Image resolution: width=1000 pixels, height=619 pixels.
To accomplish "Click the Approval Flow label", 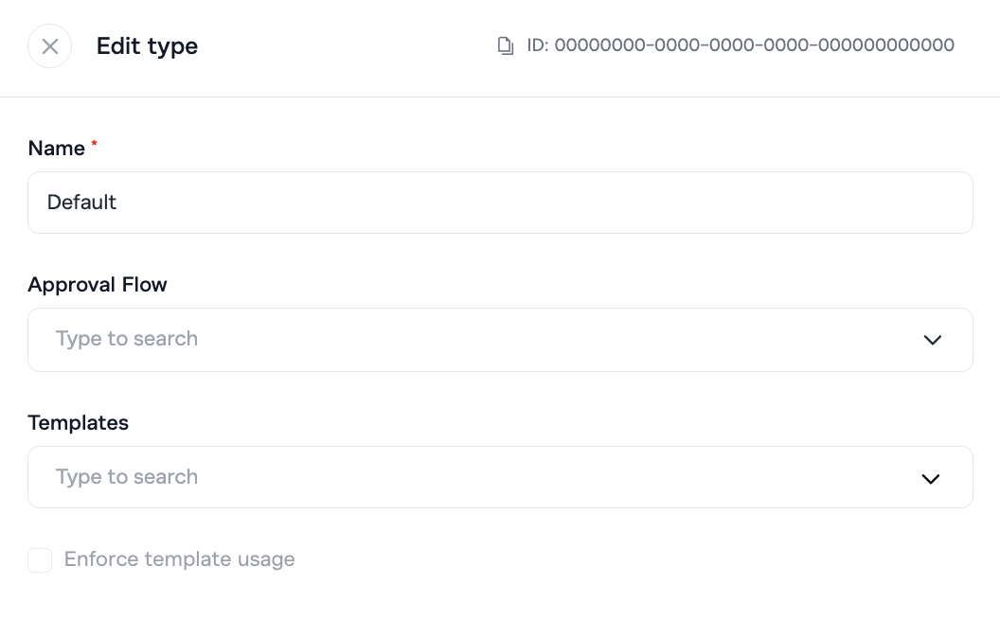I will pos(98,285).
